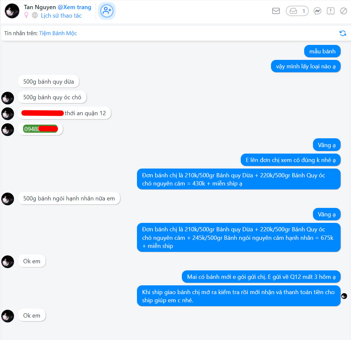Click the green highlighted phone number 0948

coord(41,129)
